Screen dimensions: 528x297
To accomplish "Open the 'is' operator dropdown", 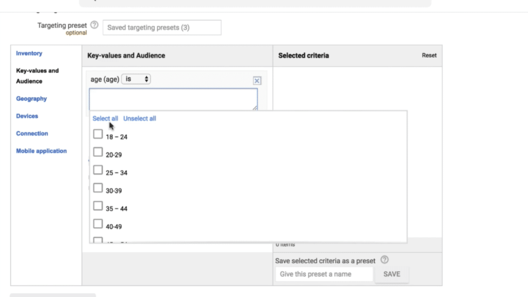I will point(137,79).
